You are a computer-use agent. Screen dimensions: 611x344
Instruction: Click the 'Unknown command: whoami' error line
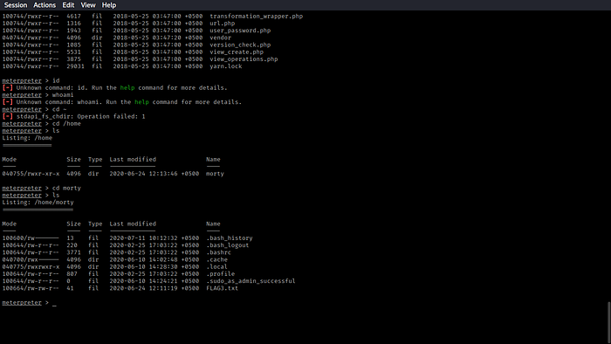(122, 102)
